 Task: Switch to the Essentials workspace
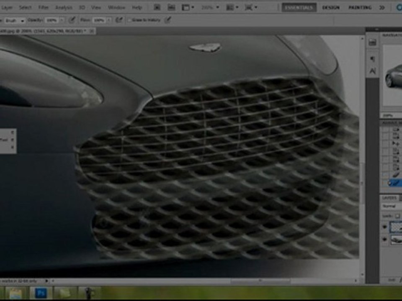(299, 8)
